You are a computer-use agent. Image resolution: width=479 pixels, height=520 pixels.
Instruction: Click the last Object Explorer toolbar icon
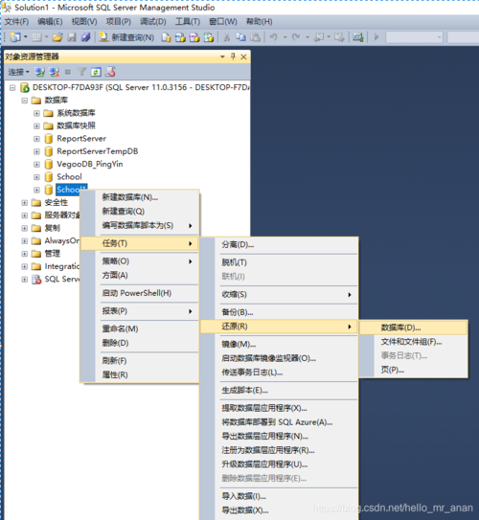(x=110, y=72)
